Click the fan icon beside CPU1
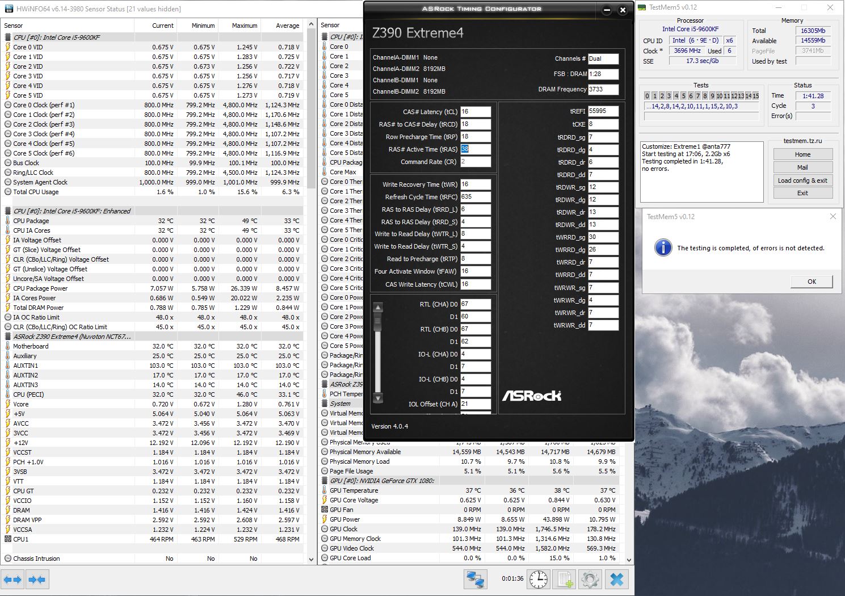This screenshot has height=596, width=845. coord(8,539)
